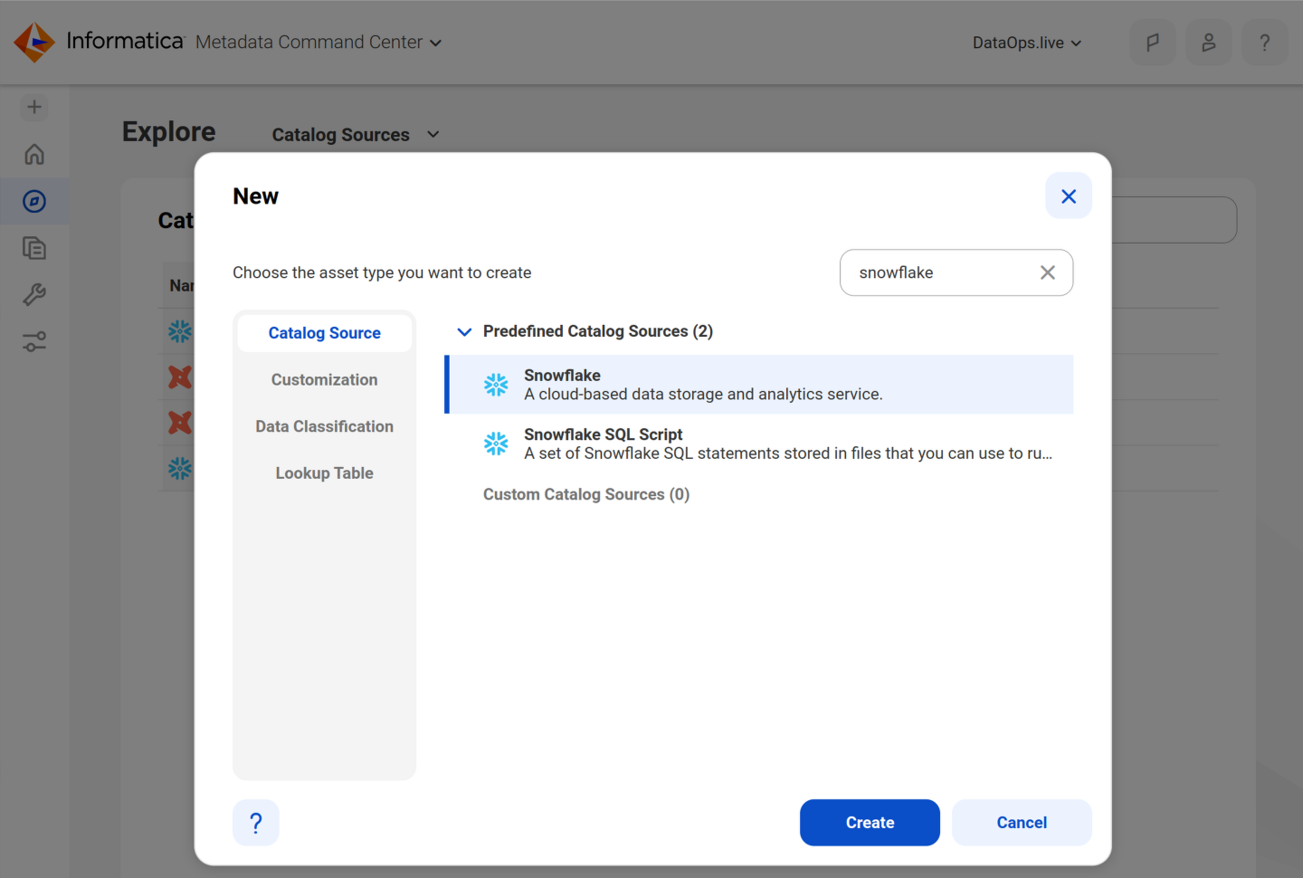Click 'A cloud-based data storage' description

coord(703,395)
